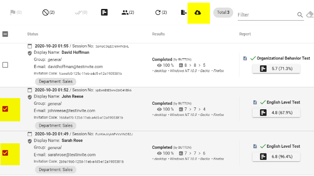Toggle the header select-all checkbox
314x176 pixels.
[x=5, y=34]
